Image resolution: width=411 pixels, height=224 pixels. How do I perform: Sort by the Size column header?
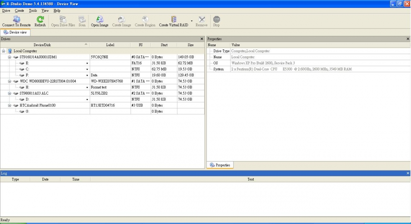point(190,45)
